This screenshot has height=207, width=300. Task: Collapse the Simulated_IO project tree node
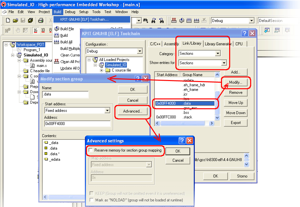(x=13, y=55)
